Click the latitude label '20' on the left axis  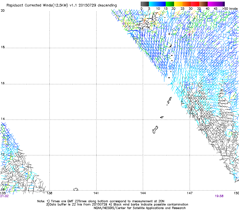pyautogui.click(x=3, y=11)
